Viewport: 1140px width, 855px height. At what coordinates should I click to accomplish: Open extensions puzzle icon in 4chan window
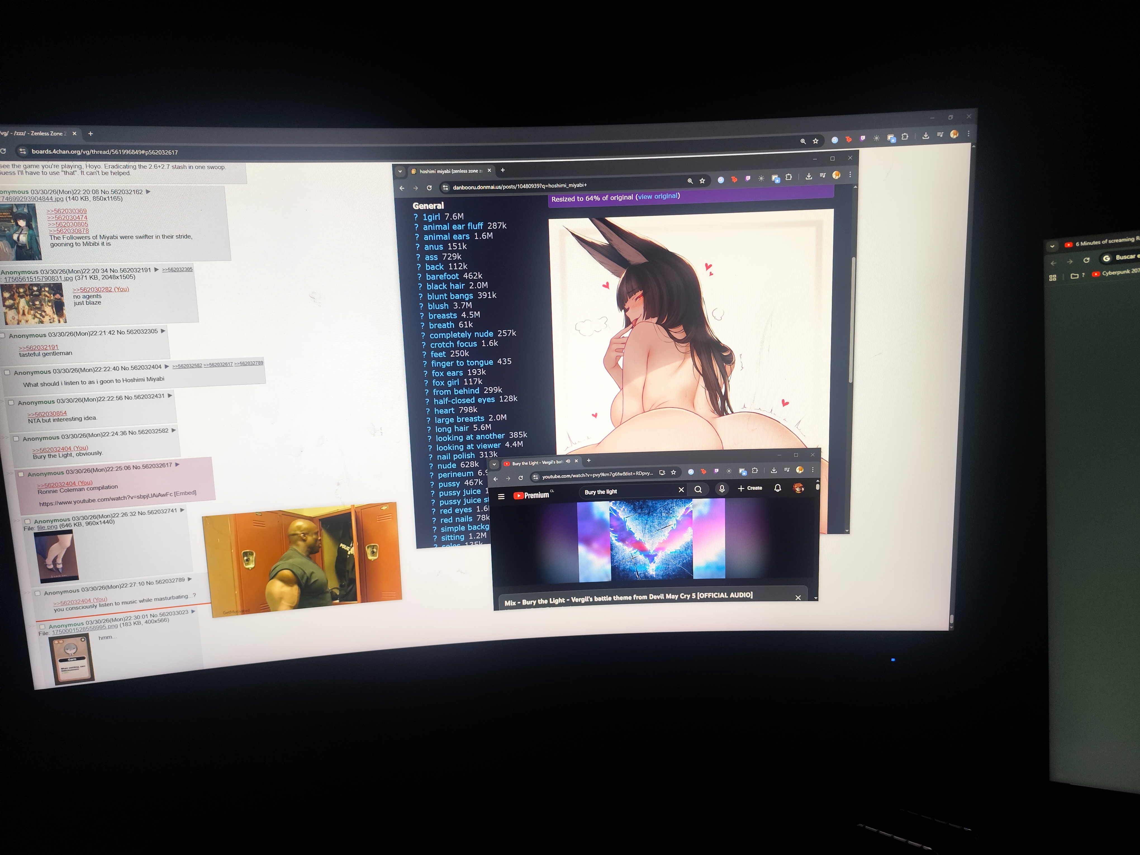click(x=905, y=137)
